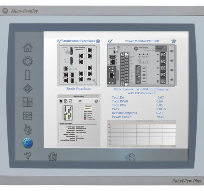Click the Total KVAR label
This screenshot has width=204, height=191.
pos(120,101)
